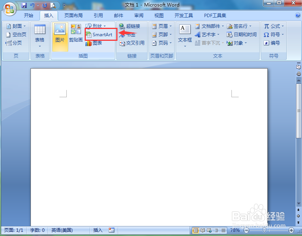Redo action in Quick Access toolbar
Viewport: 302px width, 236px height.
click(x=45, y=5)
